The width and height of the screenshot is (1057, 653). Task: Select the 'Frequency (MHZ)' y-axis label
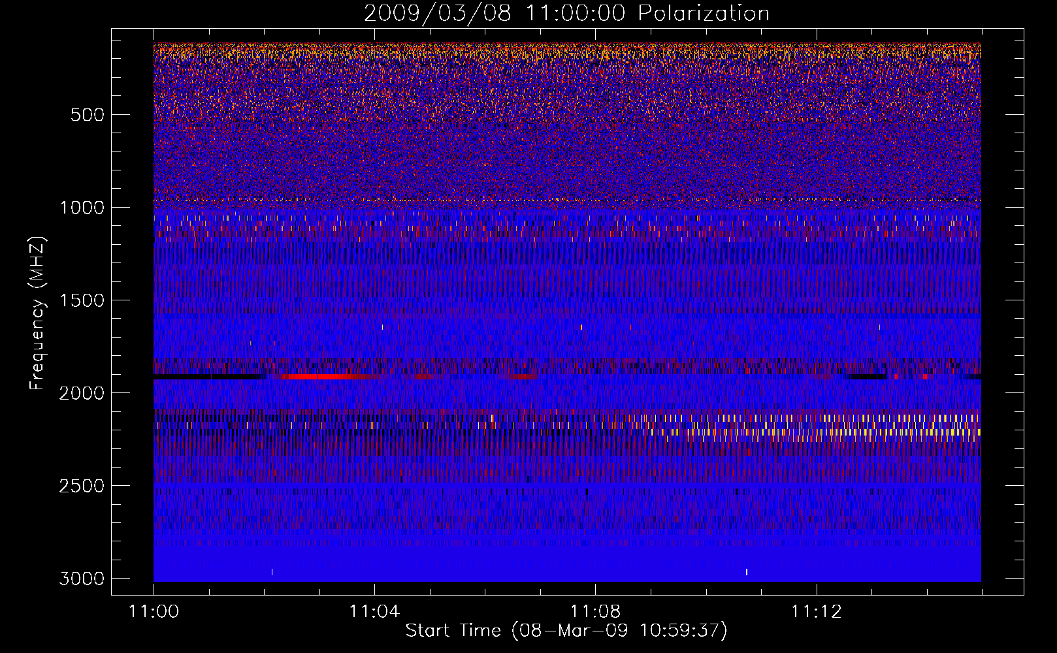click(38, 313)
